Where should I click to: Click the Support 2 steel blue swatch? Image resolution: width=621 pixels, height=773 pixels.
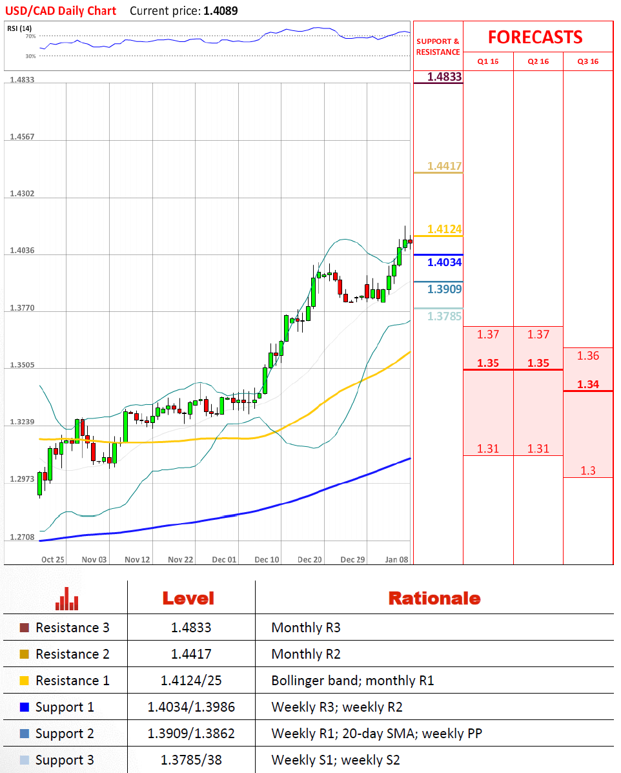[x=24, y=734]
